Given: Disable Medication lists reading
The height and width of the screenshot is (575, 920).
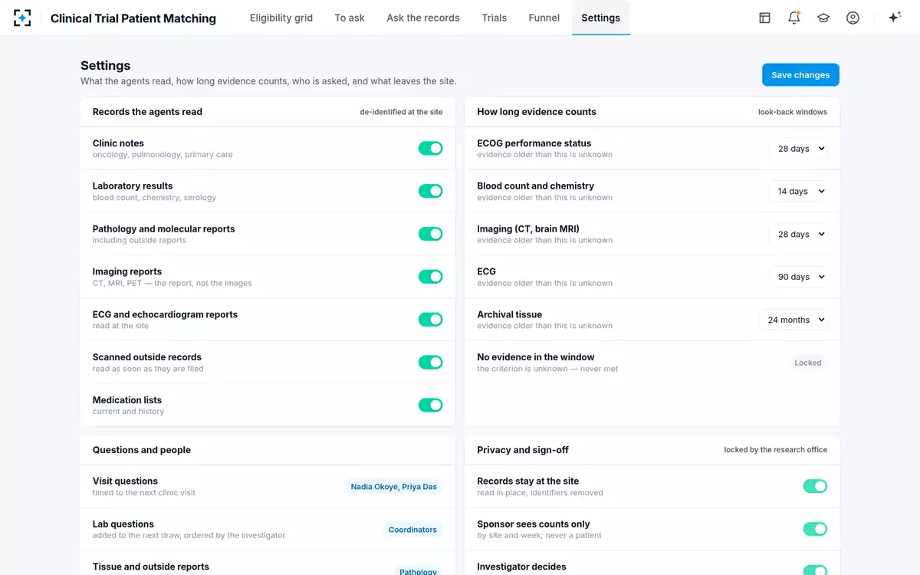Looking at the screenshot, I should pos(430,405).
